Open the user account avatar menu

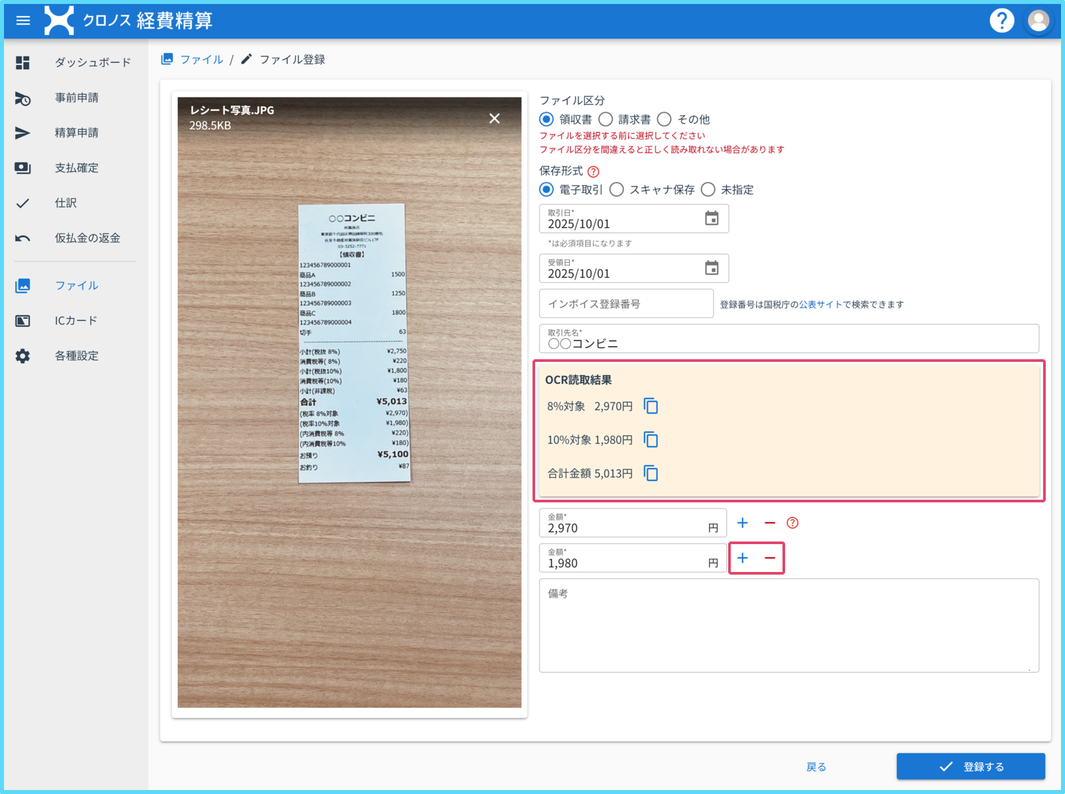tap(1038, 21)
